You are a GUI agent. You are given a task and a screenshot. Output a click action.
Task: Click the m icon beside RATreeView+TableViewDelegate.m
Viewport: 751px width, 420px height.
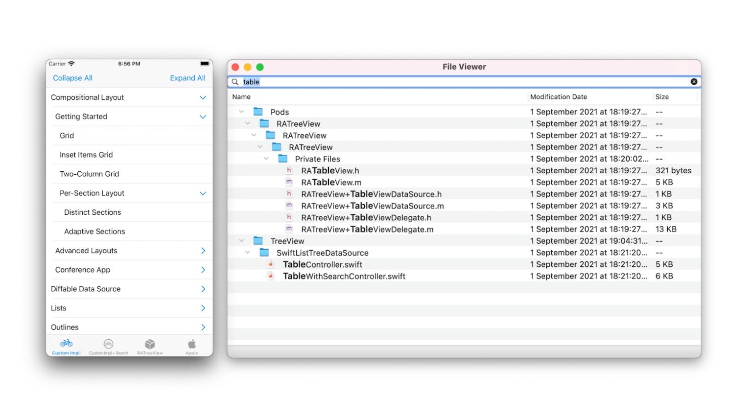coord(289,229)
